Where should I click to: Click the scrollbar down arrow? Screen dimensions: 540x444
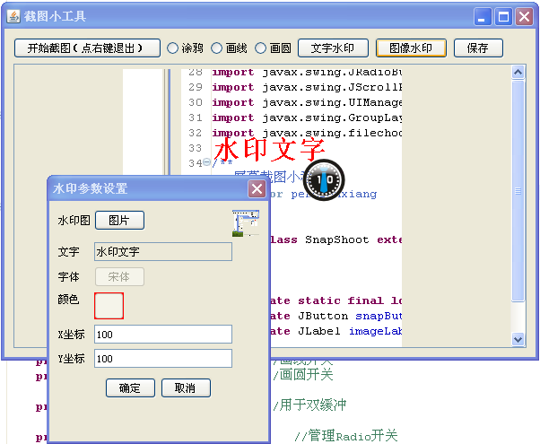click(x=518, y=339)
